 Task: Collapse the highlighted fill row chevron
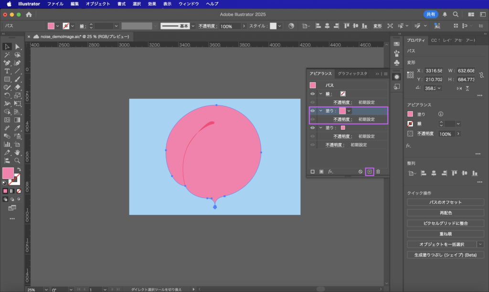coord(320,111)
